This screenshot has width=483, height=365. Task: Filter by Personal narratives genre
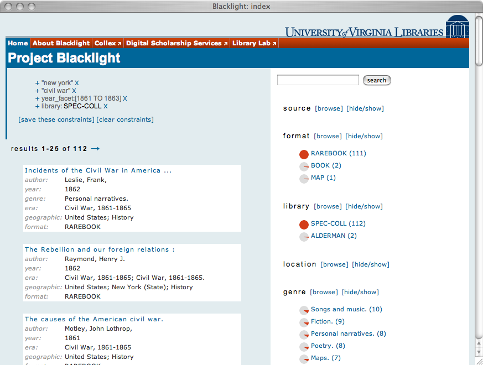[x=349, y=333]
